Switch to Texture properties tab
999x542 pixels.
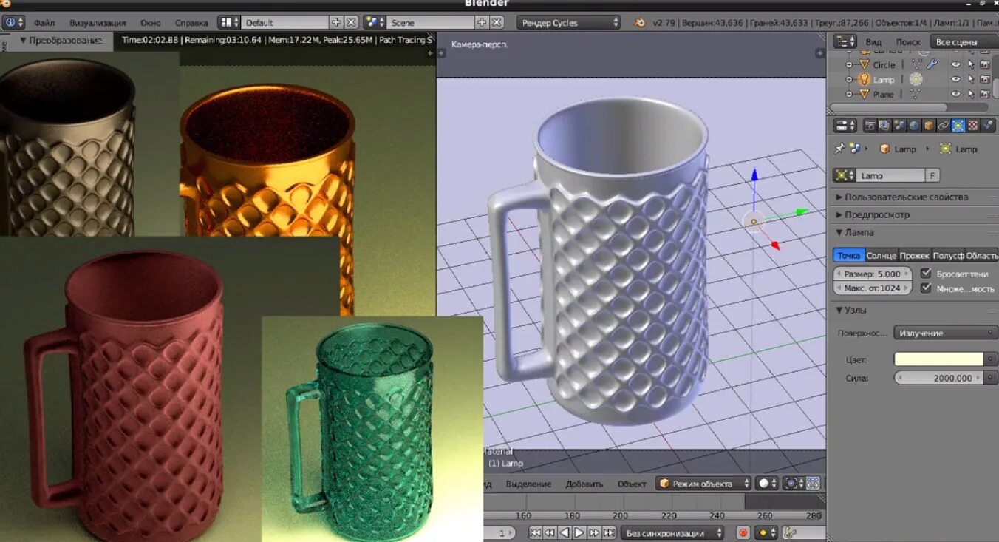pyautogui.click(x=973, y=126)
